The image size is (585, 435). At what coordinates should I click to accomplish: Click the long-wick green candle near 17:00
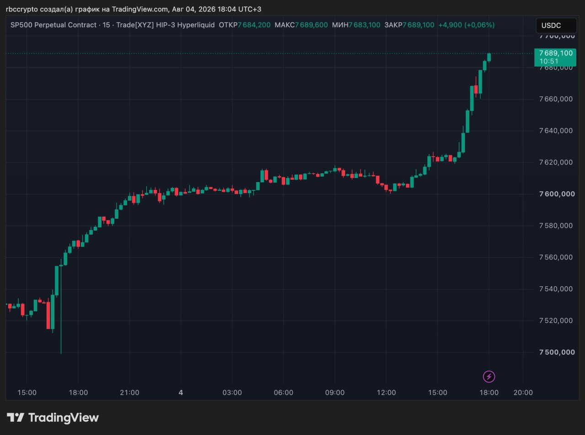click(61, 306)
